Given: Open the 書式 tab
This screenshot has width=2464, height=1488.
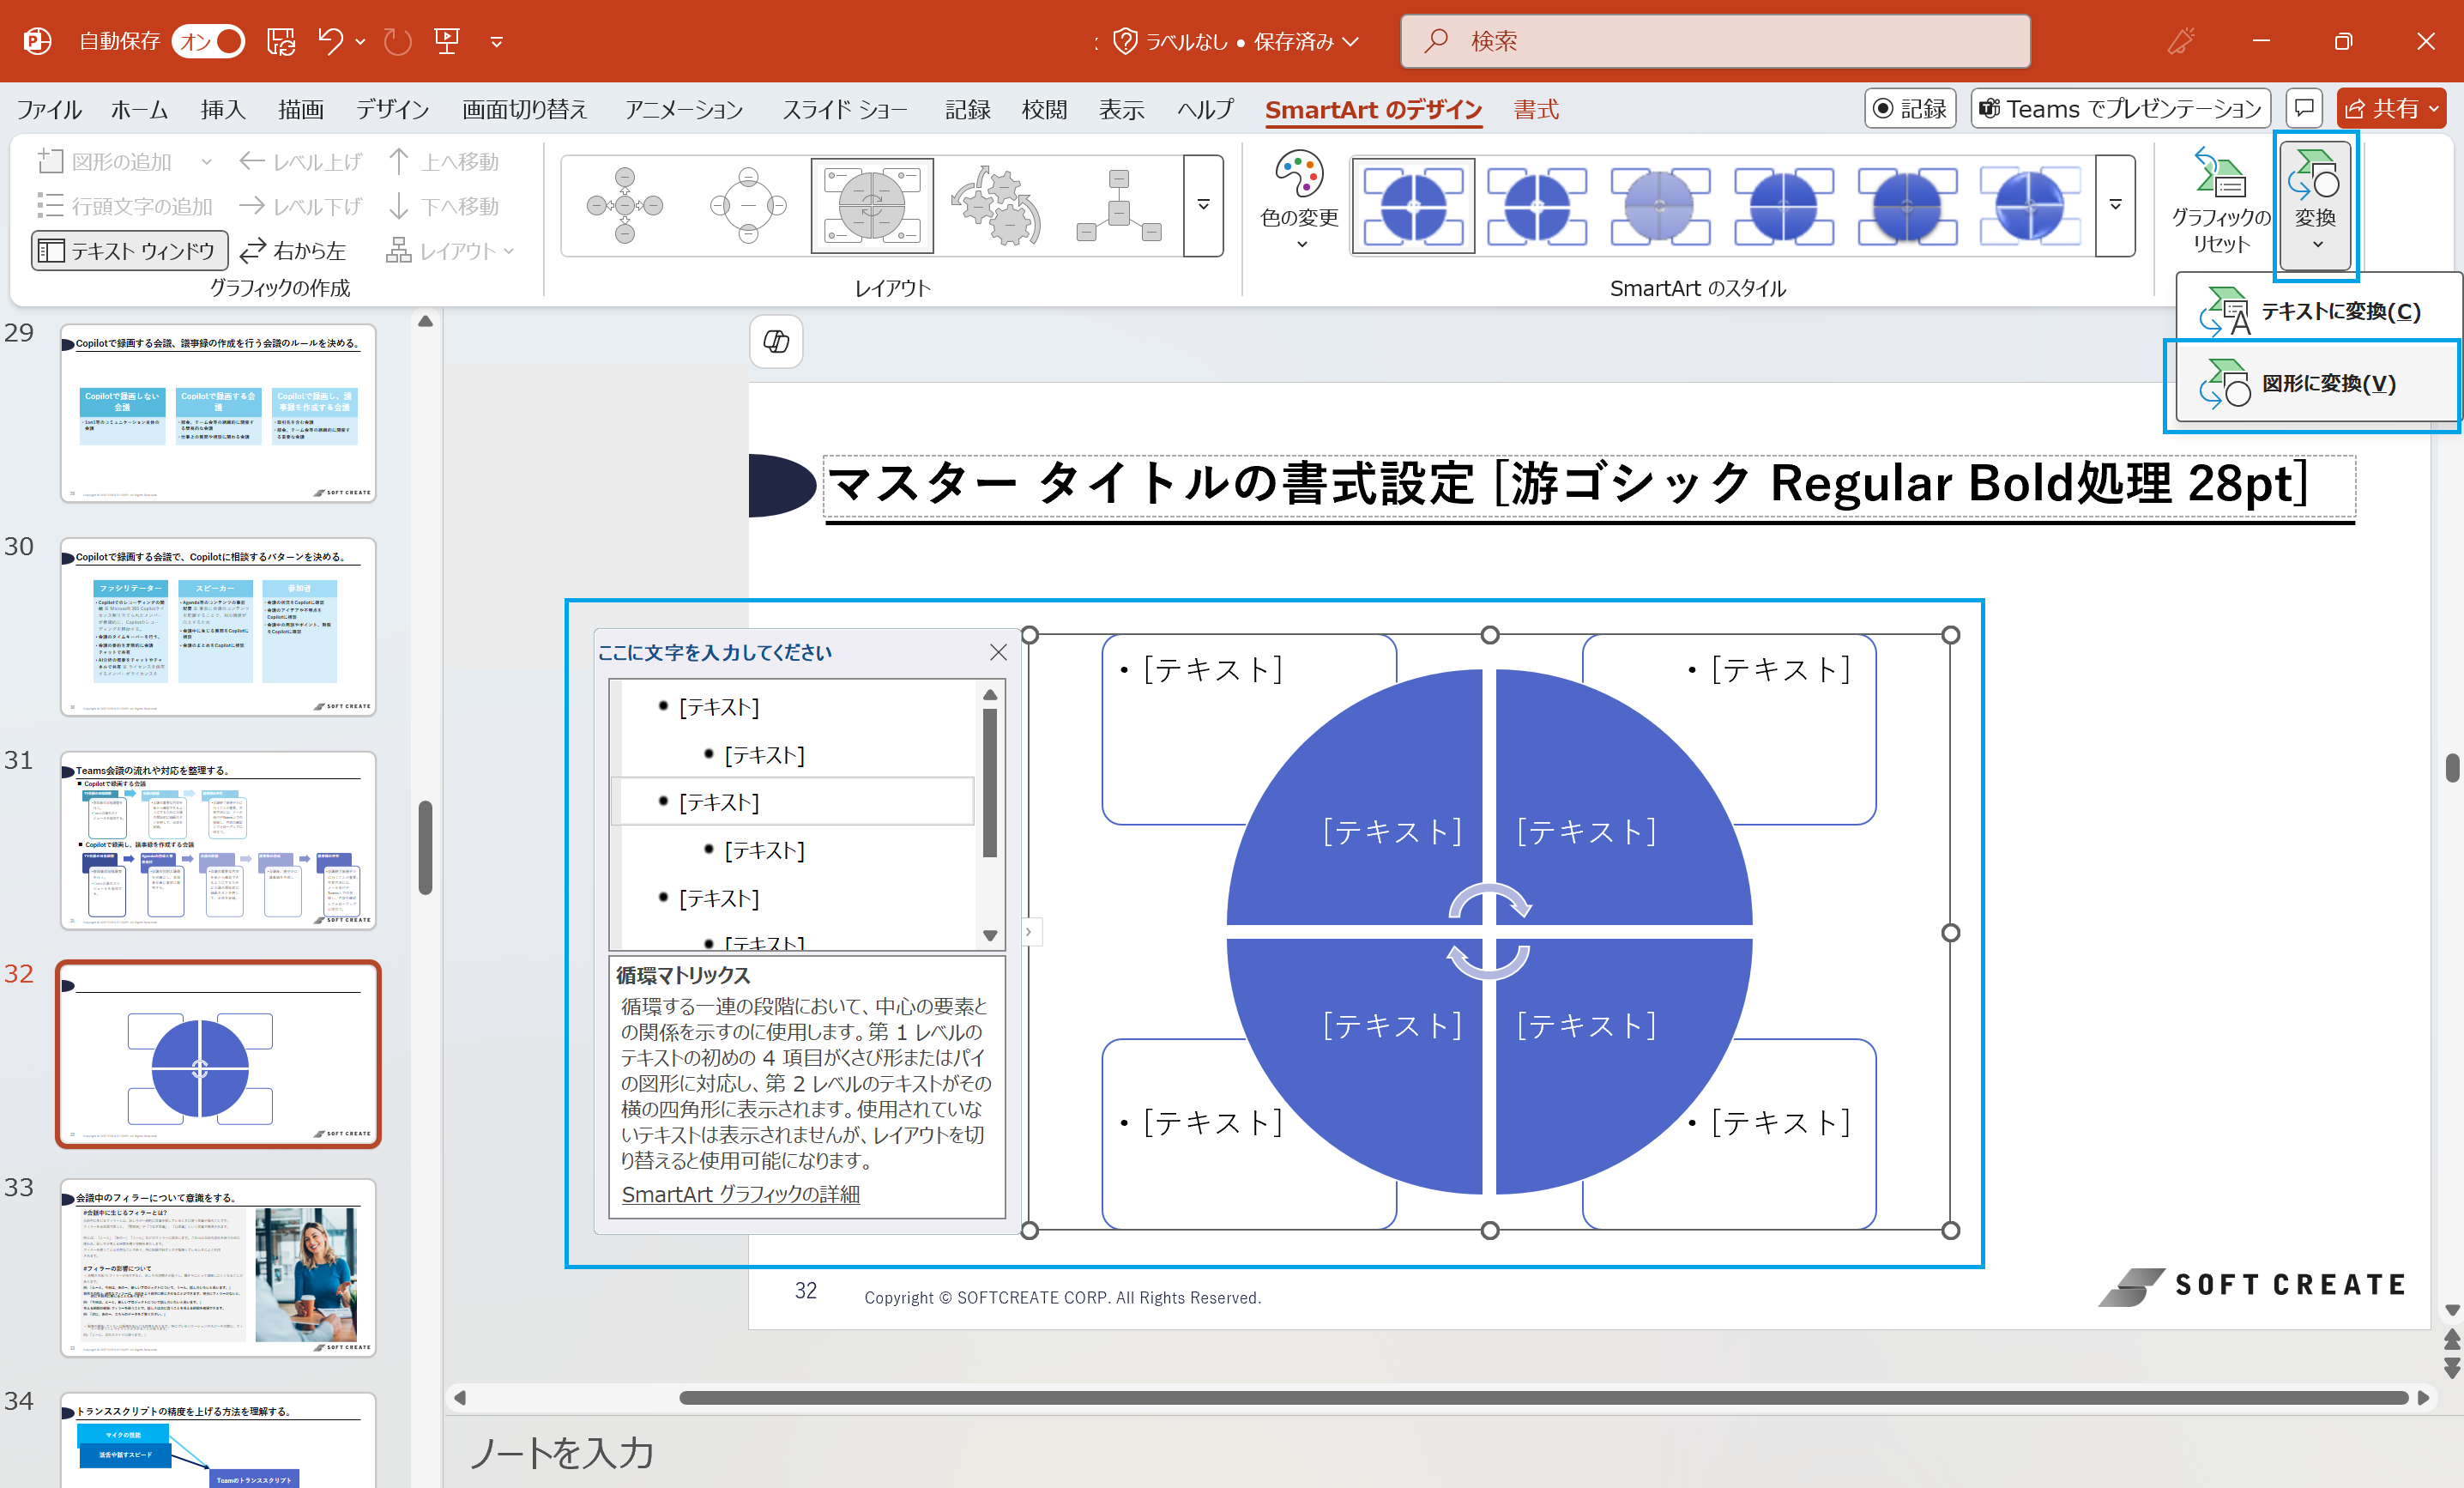Looking at the screenshot, I should point(1536,109).
